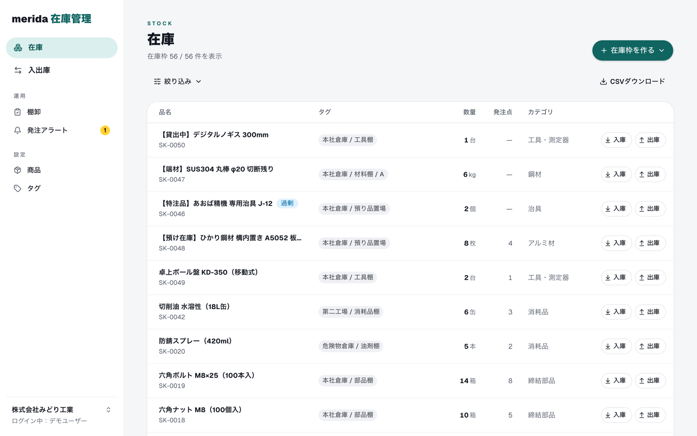This screenshot has width=697, height=436.
Task: Open the 在庫 page in sidebar
Action: pos(62,48)
